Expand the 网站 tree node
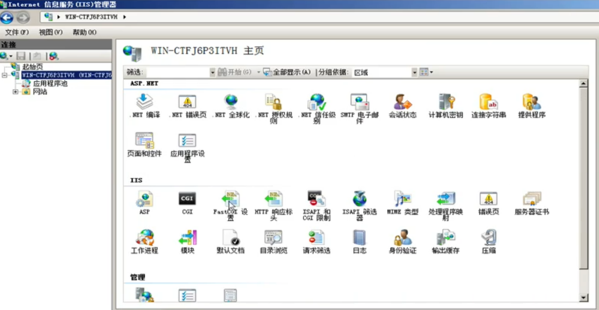This screenshot has height=310, width=599. coord(15,92)
